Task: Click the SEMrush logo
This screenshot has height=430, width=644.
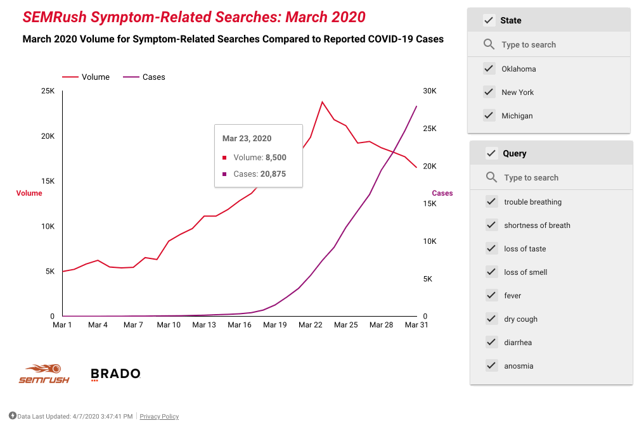Action: tap(44, 374)
